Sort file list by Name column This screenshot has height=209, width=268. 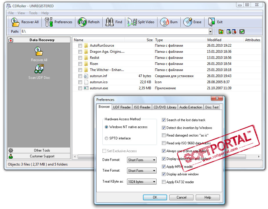pos(98,40)
